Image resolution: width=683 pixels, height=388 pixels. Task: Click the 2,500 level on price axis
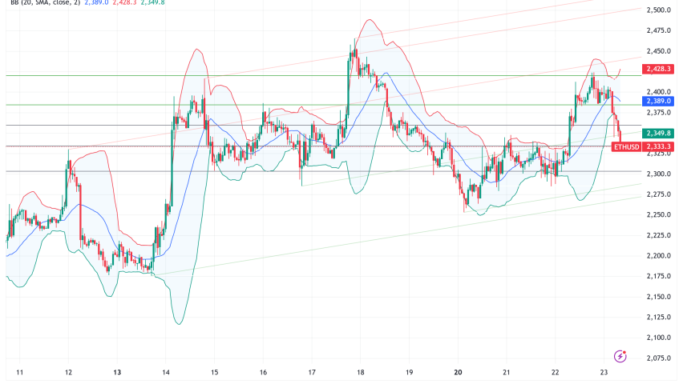tap(658, 10)
